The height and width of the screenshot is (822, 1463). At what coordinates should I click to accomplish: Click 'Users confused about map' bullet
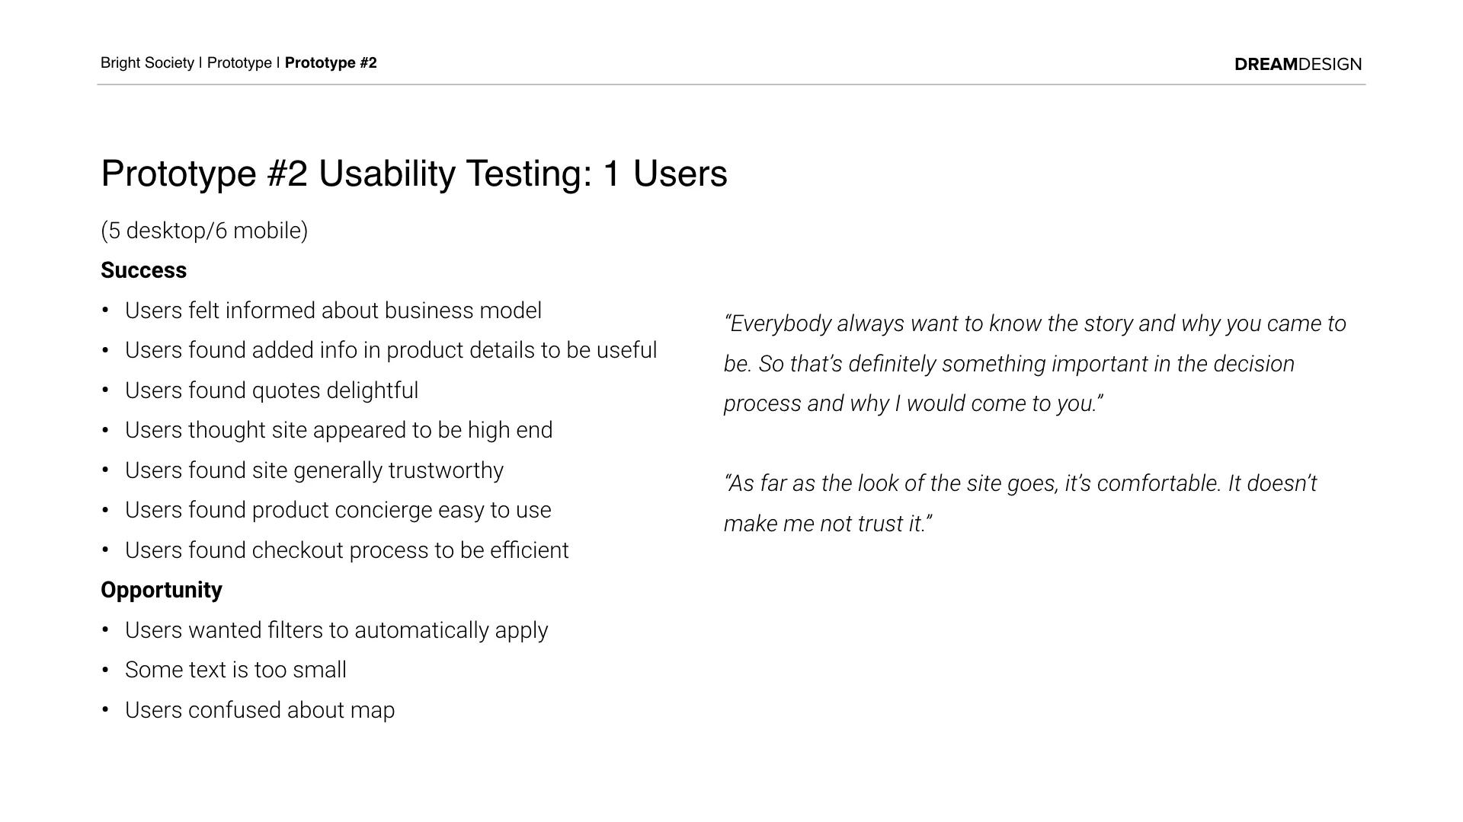[x=260, y=710]
